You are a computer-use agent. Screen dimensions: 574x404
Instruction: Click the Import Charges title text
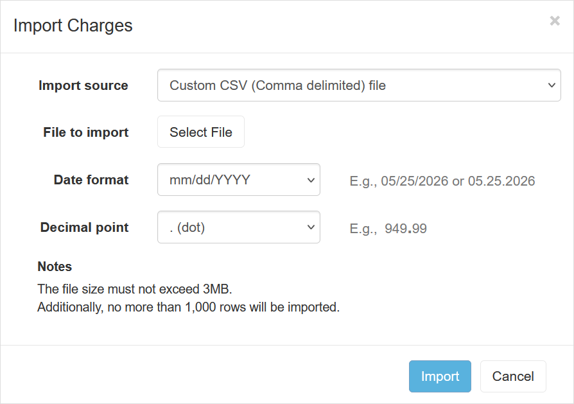click(x=73, y=26)
